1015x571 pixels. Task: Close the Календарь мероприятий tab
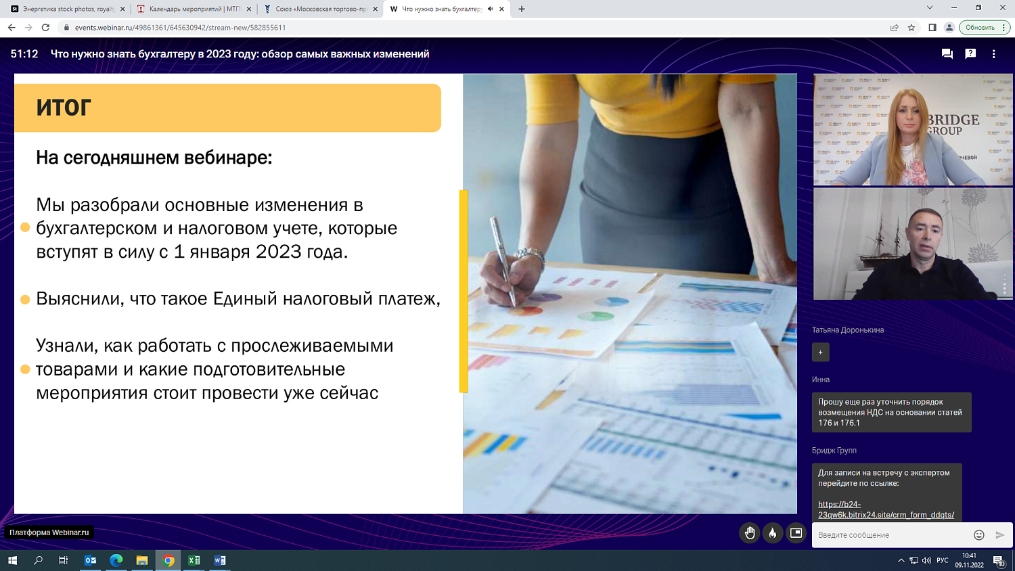(249, 9)
